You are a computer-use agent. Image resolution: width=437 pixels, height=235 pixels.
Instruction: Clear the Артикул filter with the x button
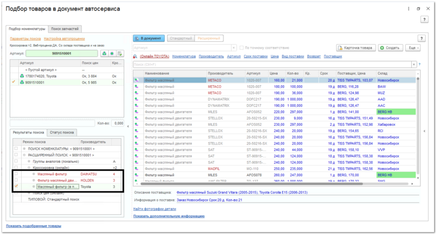point(234,48)
